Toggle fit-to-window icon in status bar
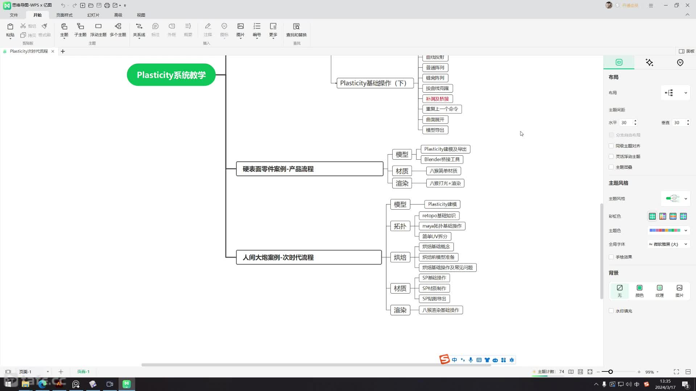Screen dimensions: 696x391 point(590,372)
